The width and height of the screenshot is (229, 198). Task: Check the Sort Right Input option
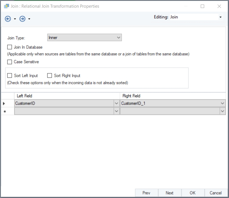50,76
